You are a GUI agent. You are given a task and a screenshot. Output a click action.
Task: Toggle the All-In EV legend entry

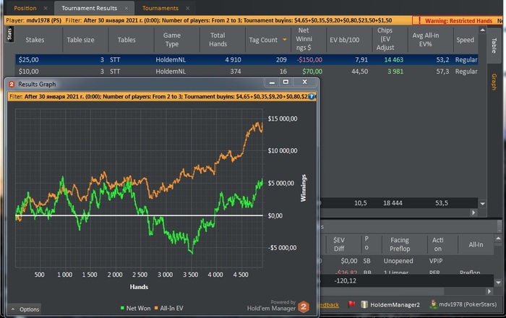[168, 309]
